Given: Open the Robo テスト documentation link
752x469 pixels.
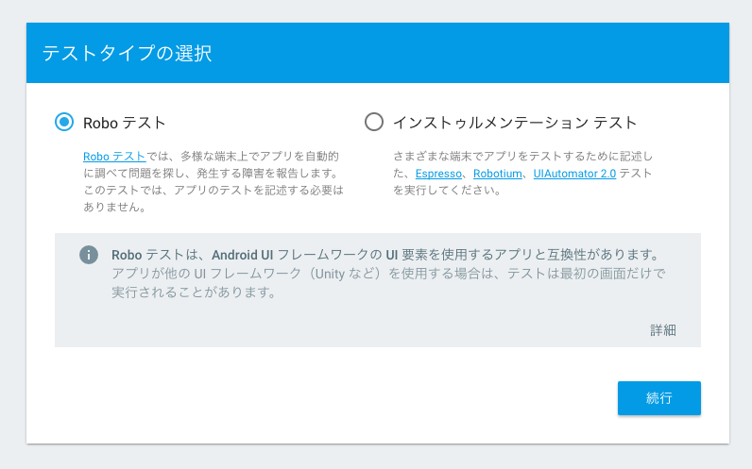Looking at the screenshot, I should coord(114,156).
